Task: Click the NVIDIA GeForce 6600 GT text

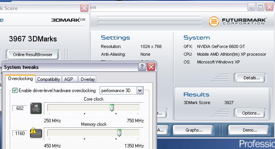Action: click(221, 46)
